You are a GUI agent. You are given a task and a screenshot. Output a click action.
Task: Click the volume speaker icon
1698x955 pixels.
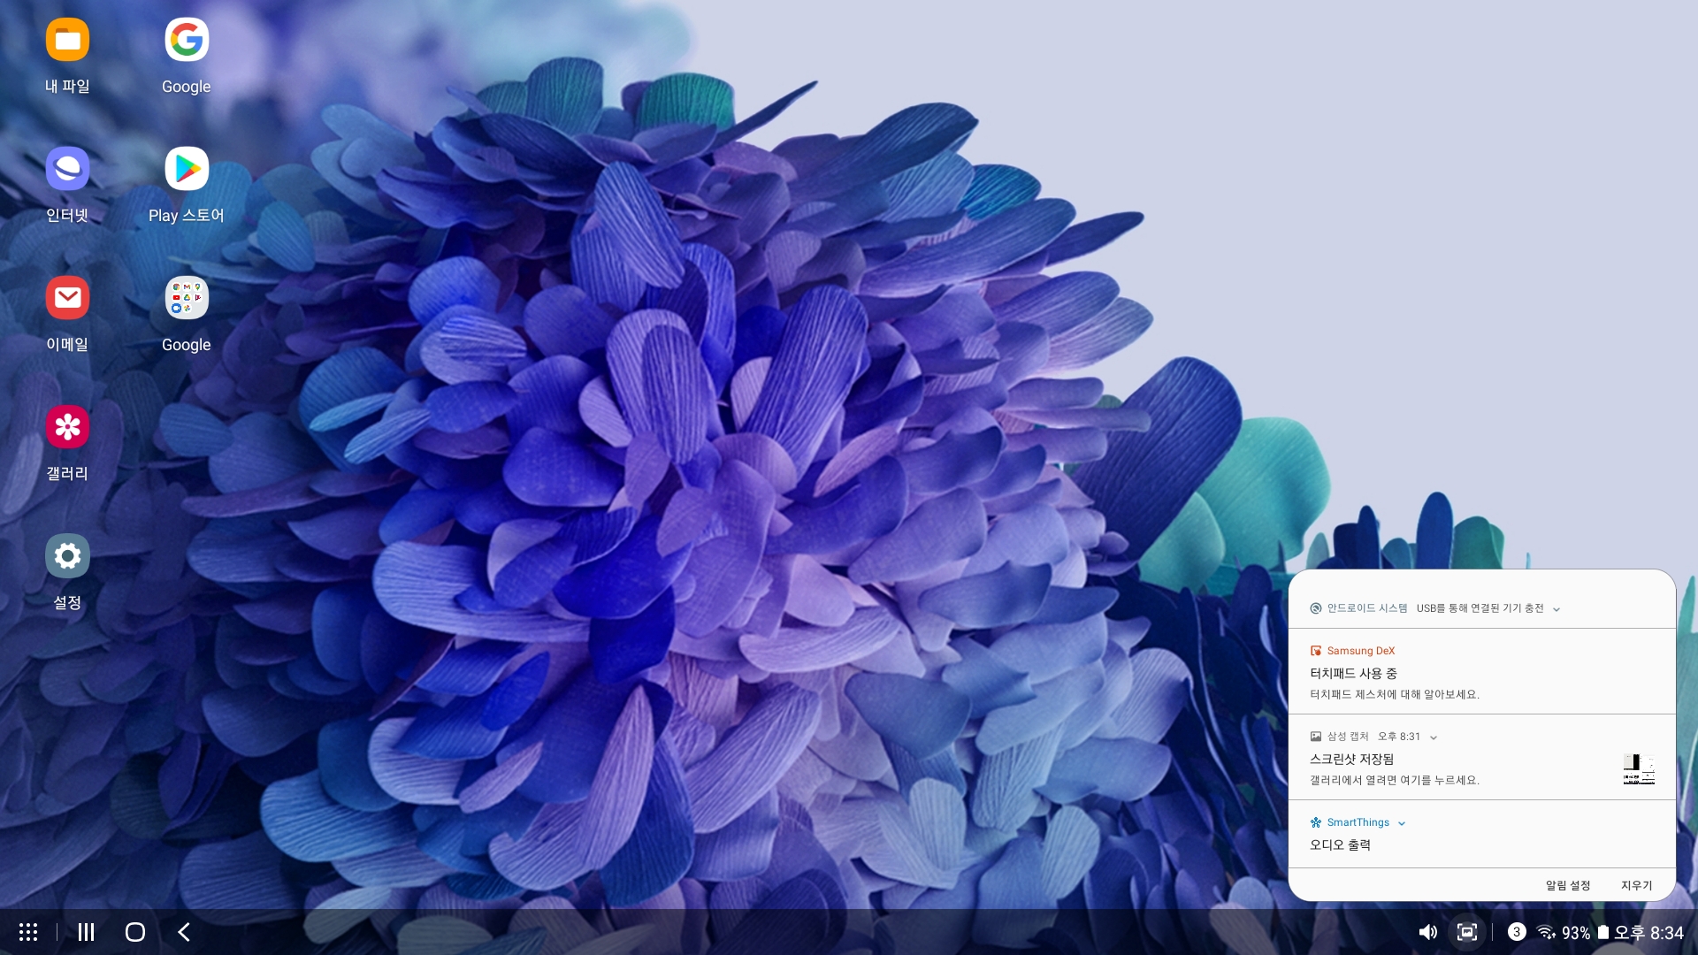click(x=1427, y=932)
